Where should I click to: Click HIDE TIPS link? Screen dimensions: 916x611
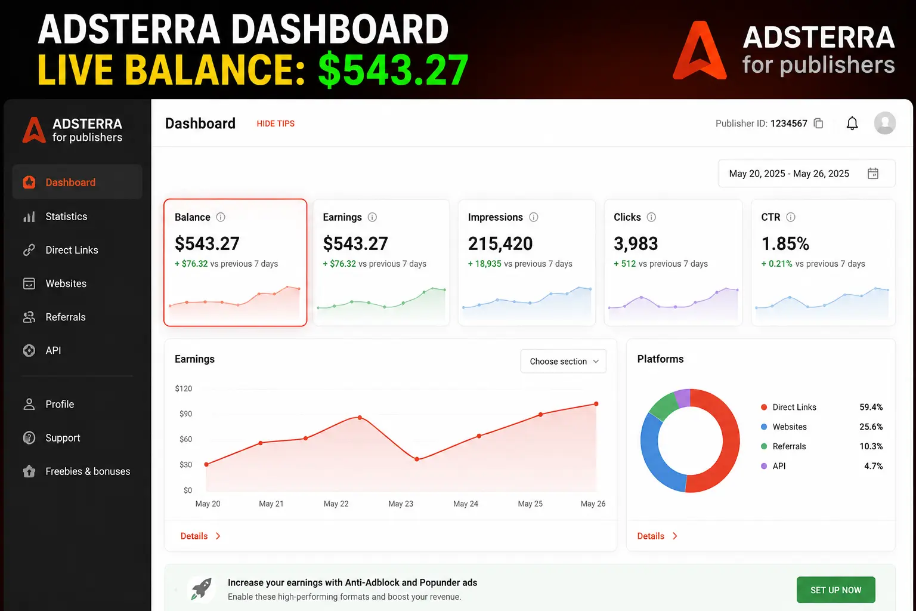[276, 124]
